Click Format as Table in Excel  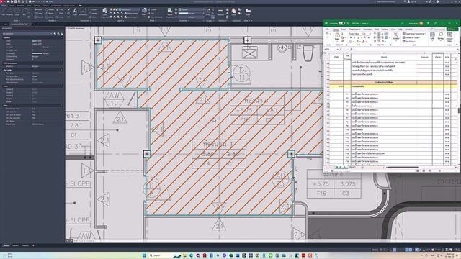(x=411, y=37)
